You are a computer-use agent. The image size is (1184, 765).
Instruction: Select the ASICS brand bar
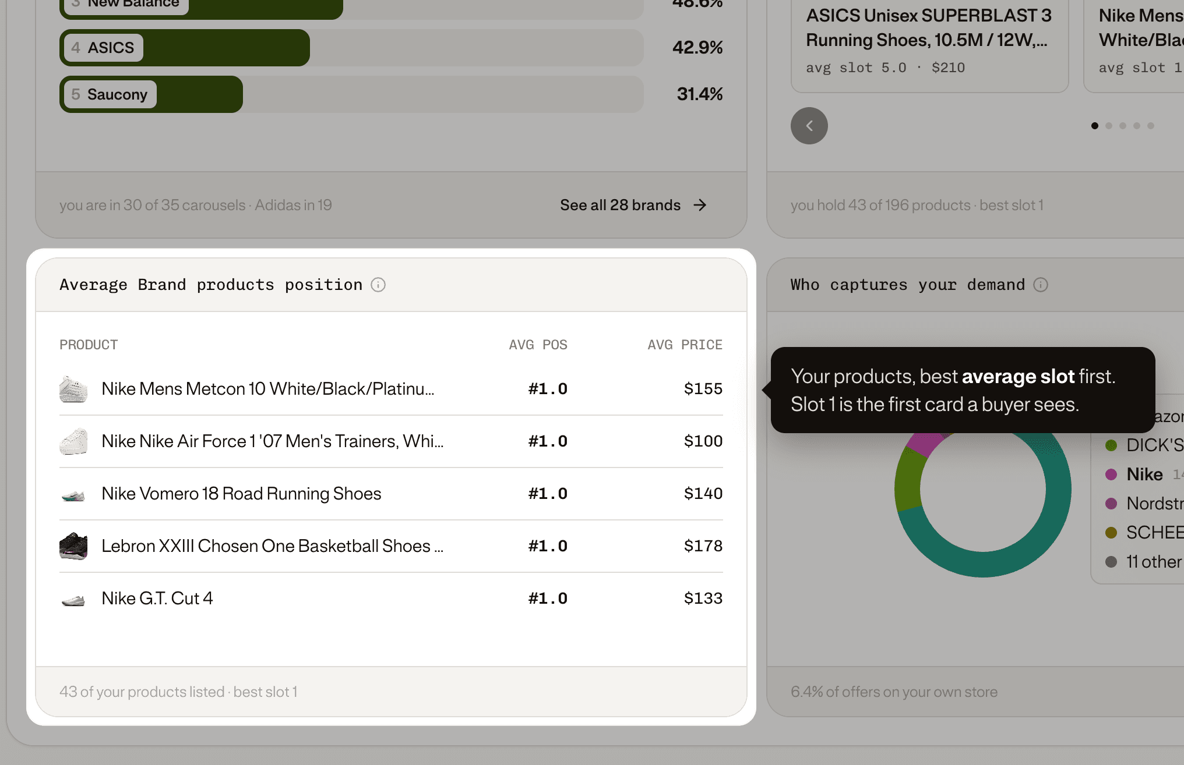(185, 48)
